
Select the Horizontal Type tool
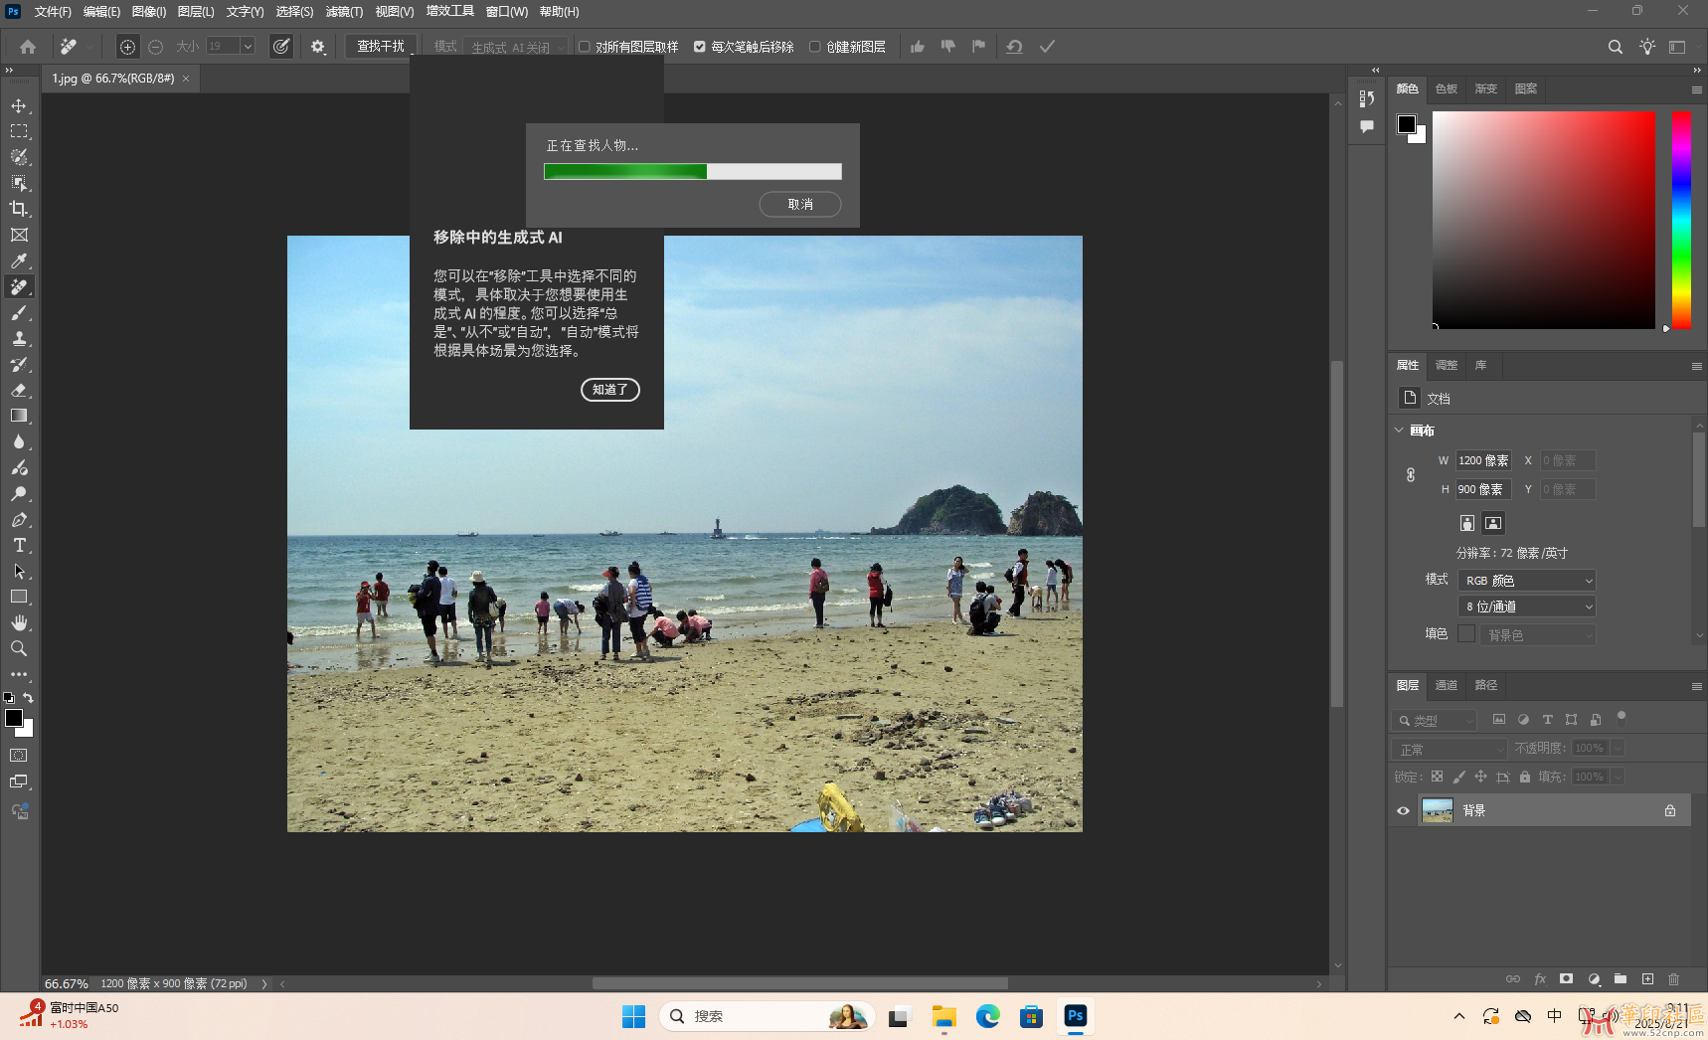click(19, 545)
